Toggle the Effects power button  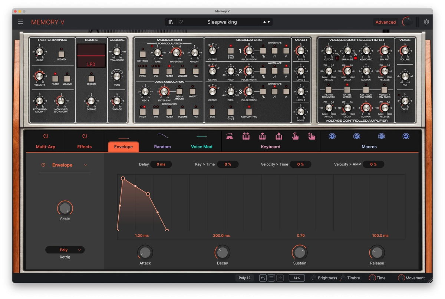pyautogui.click(x=85, y=136)
